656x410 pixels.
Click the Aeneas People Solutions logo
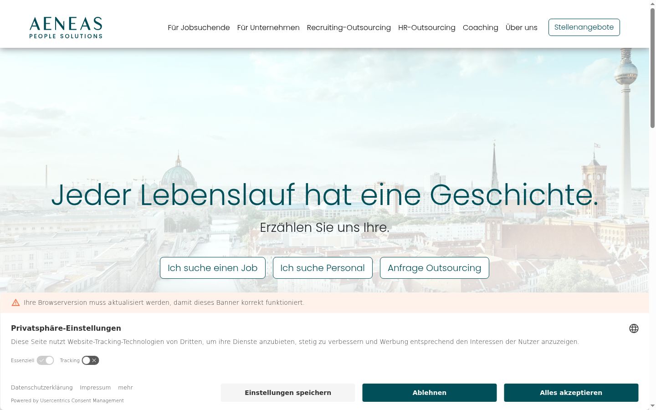click(66, 27)
